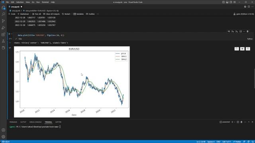Open the Edit menu
The height and width of the screenshot is (143, 255).
coord(12,2)
